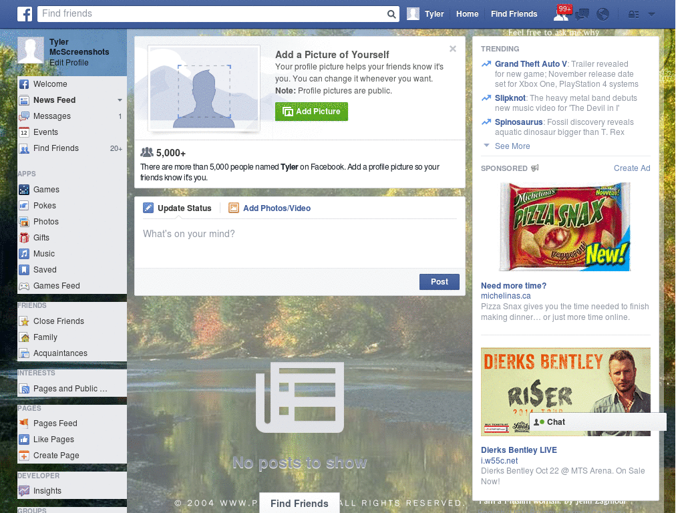
Task: Expand See More trending topics
Action: point(512,146)
